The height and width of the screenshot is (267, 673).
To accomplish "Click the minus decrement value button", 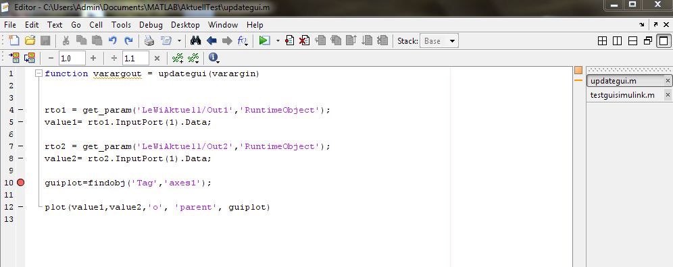I will click(x=51, y=58).
